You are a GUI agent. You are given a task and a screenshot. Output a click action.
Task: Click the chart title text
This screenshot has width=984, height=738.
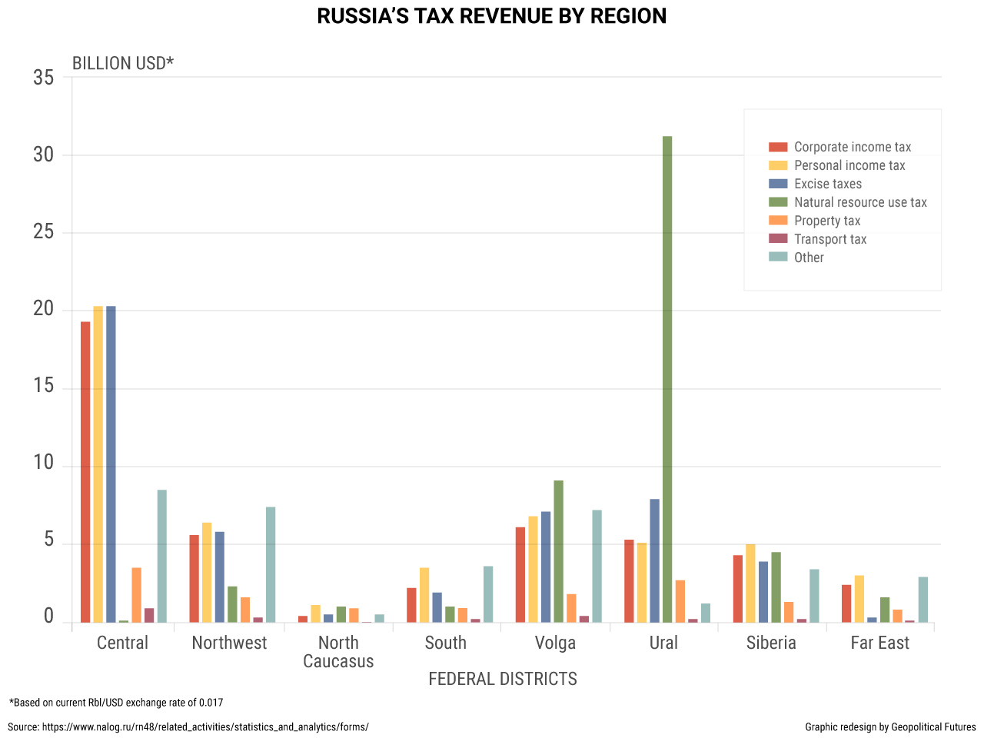492,15
